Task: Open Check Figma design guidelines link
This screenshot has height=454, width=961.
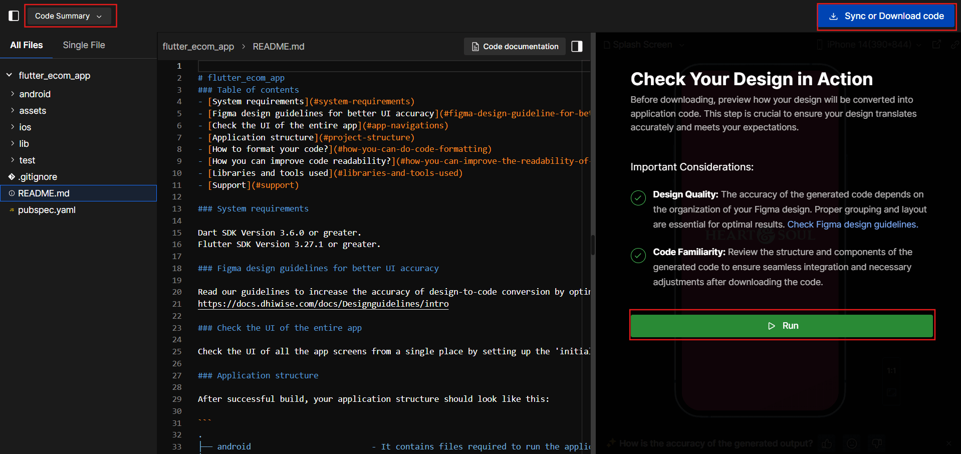Action: coord(852,224)
